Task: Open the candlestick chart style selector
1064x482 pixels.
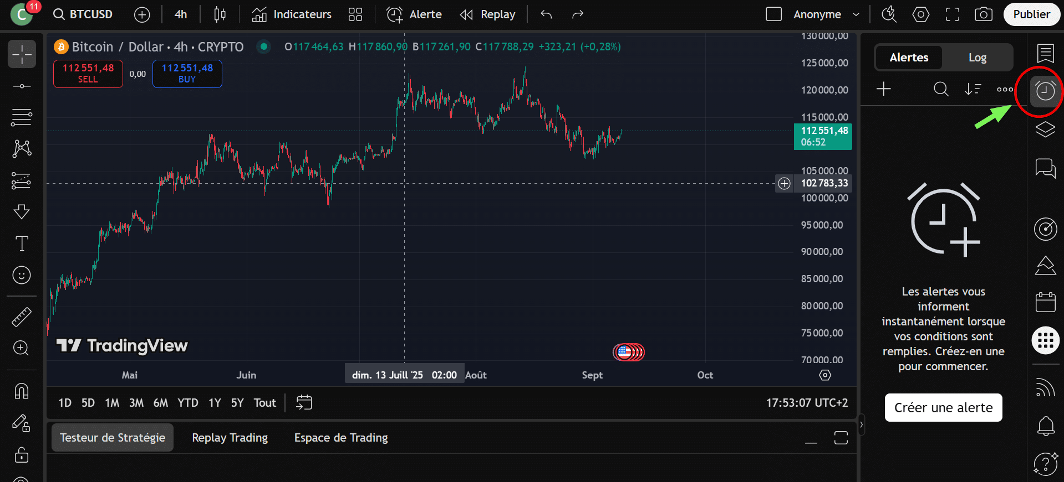Action: tap(220, 14)
